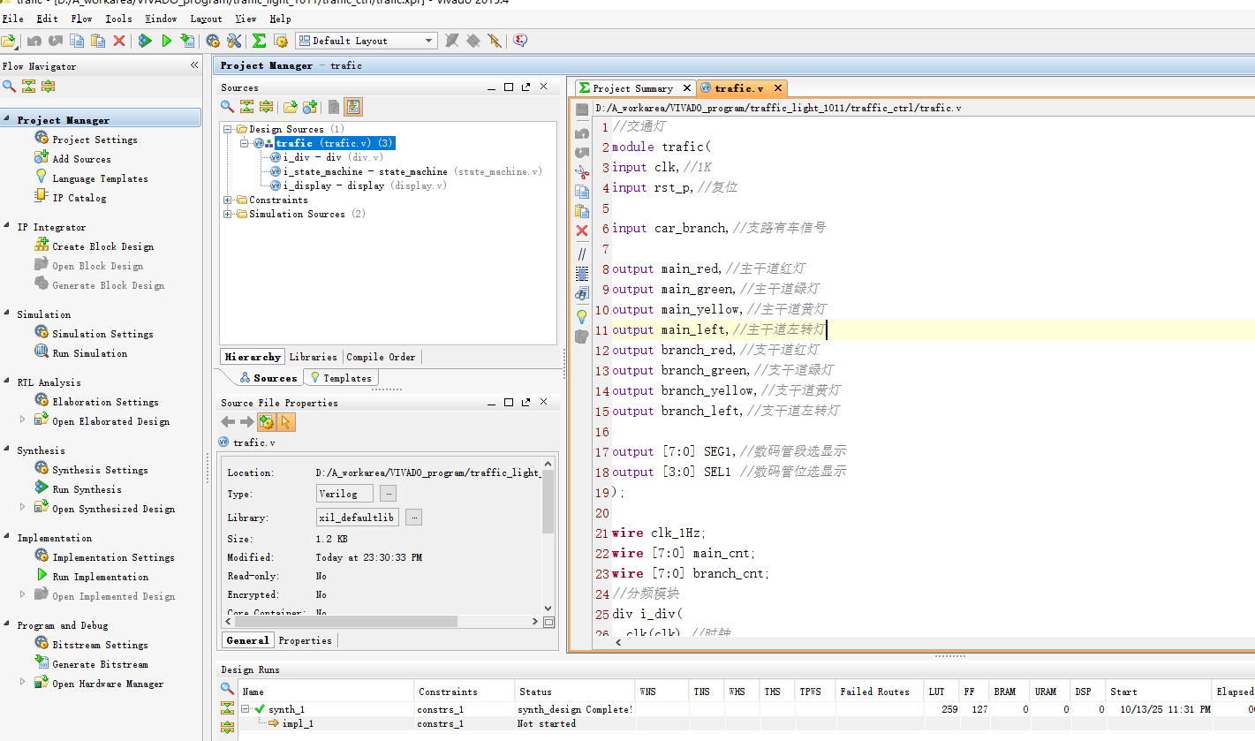Toggle the pointer select button in Properties
The image size is (1255, 741).
point(286,422)
